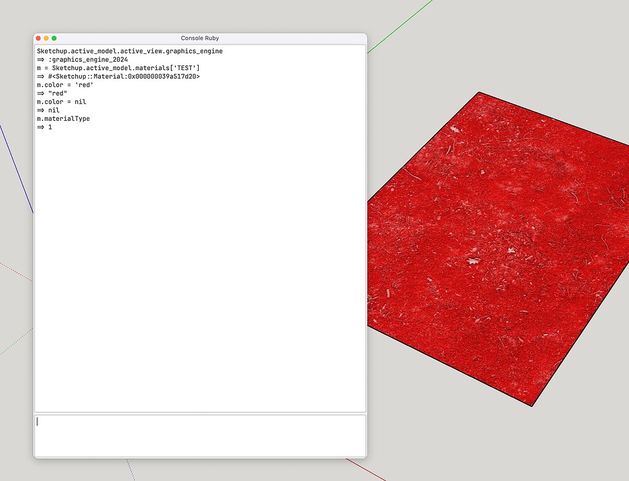Click the :graphics_engine_2024 result line
The height and width of the screenshot is (481, 629).
click(x=84, y=59)
